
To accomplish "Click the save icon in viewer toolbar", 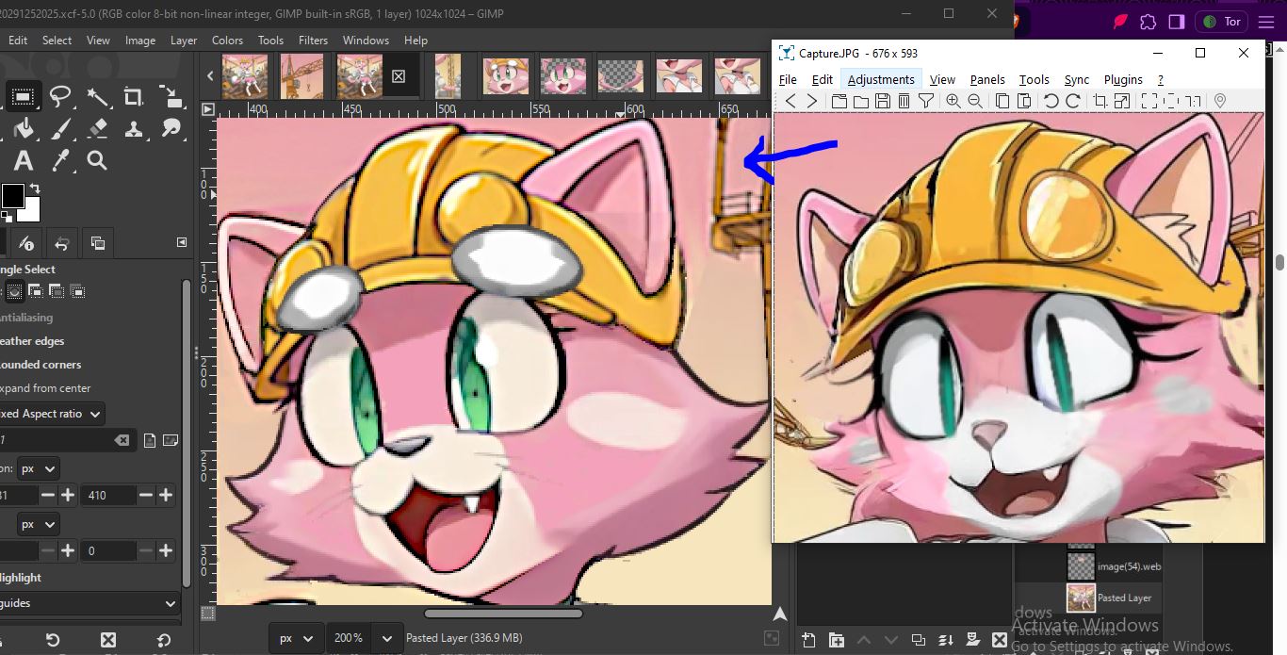I will [883, 101].
